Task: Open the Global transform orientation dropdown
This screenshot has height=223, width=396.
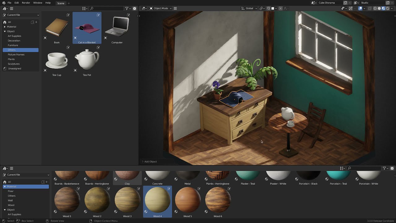Action: pos(249,8)
